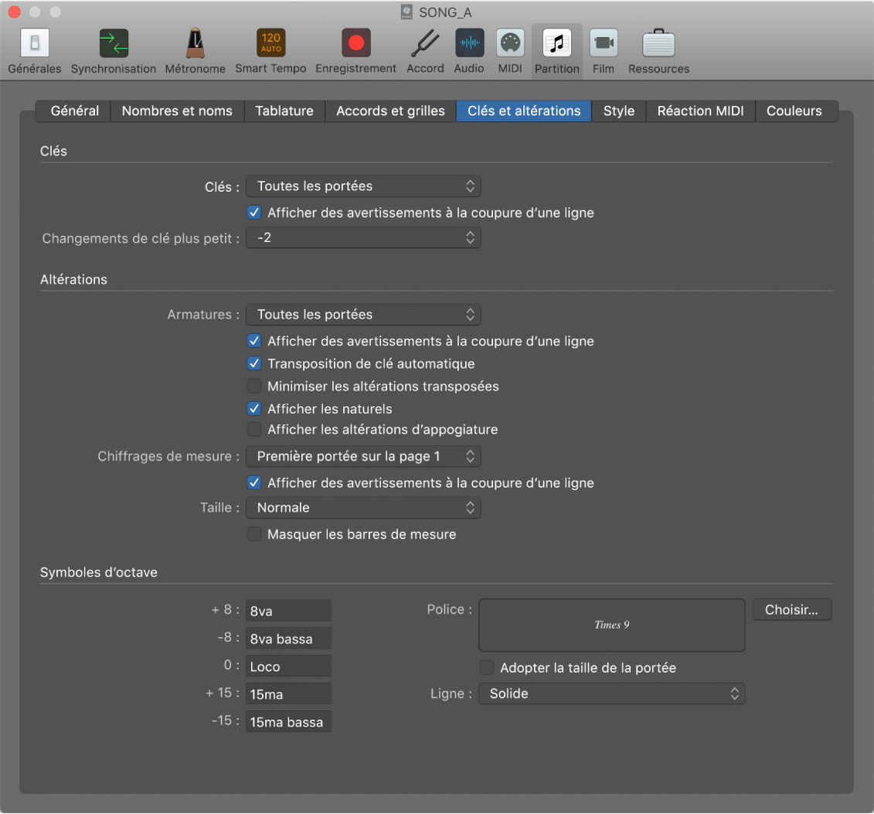This screenshot has width=874, height=814.
Task: Open the Audio waveform settings
Action: point(469,43)
